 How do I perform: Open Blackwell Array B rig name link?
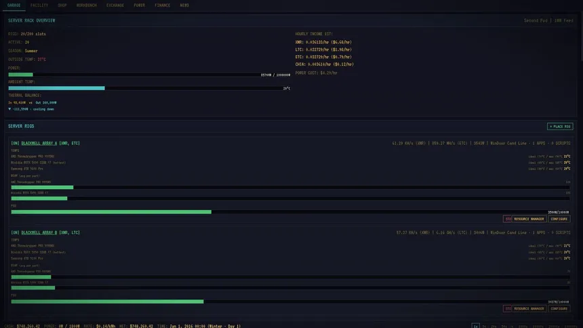pyautogui.click(x=39, y=233)
